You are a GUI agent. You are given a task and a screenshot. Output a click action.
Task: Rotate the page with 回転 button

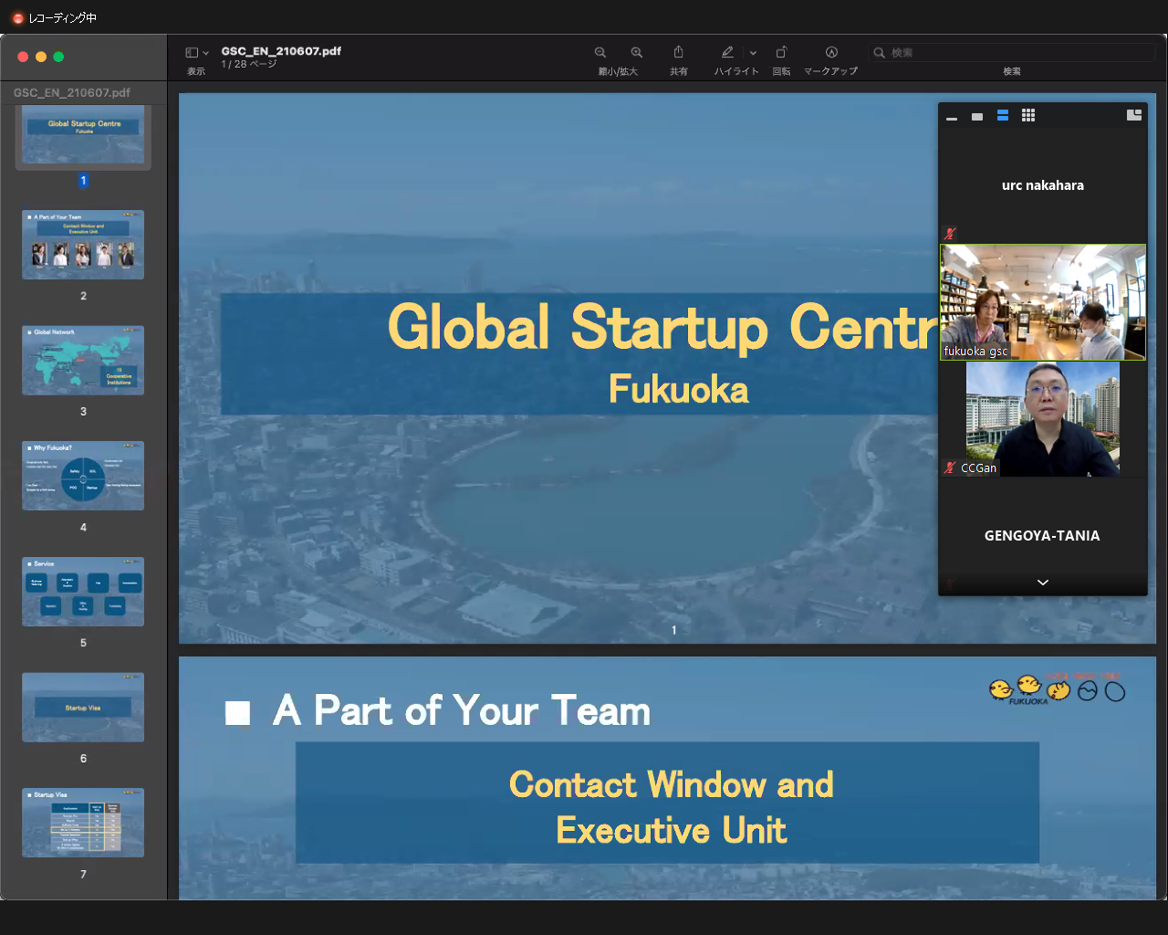(x=781, y=53)
